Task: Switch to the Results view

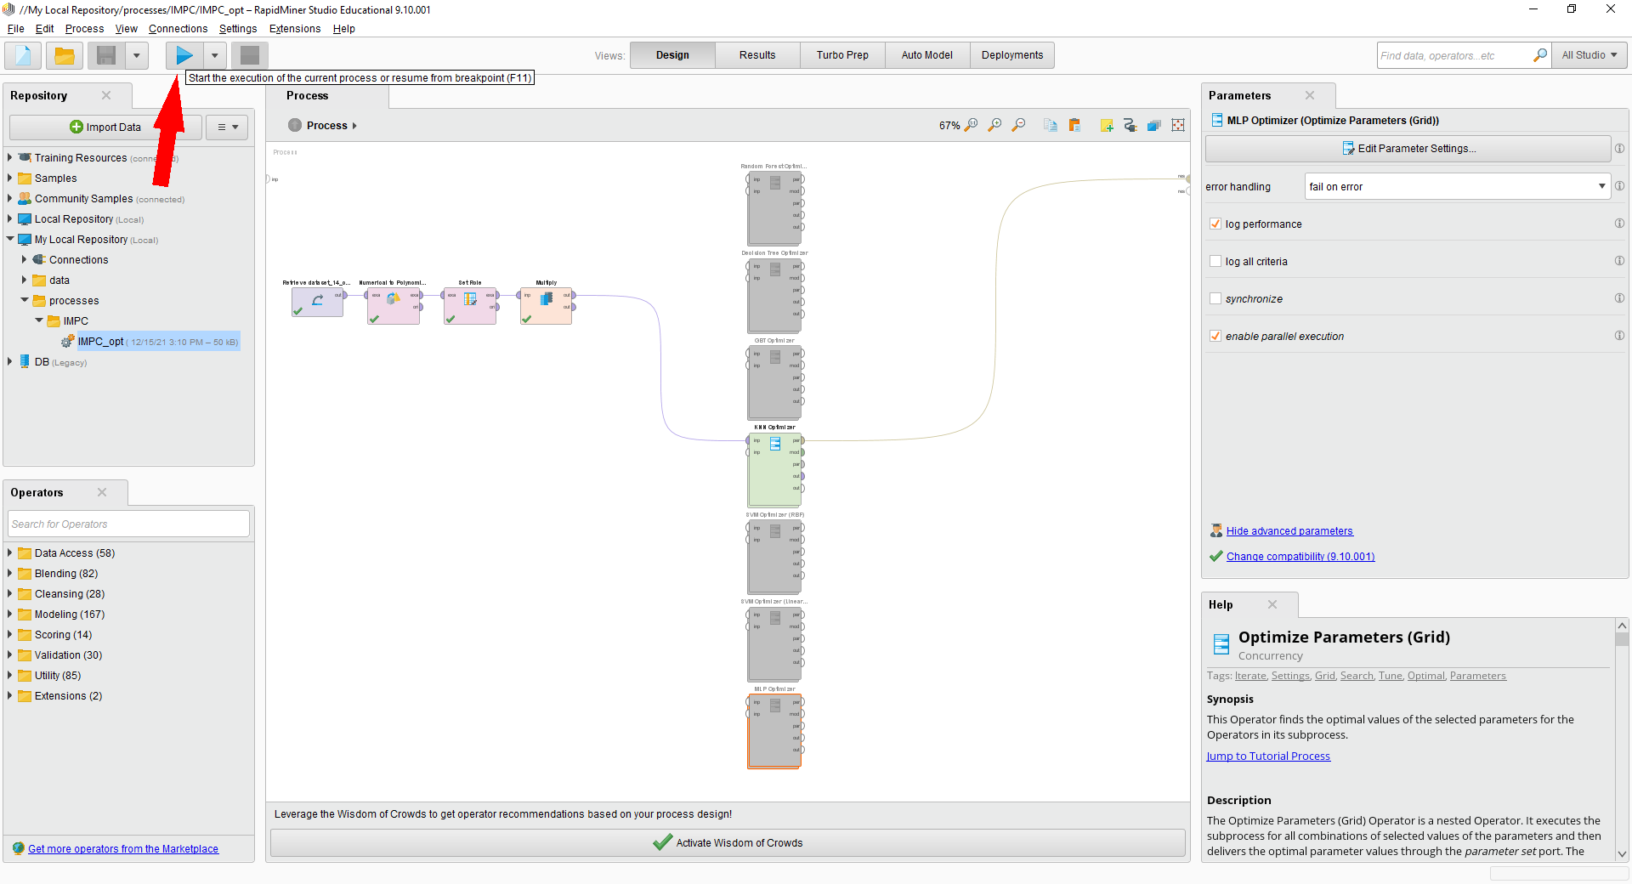Action: tap(757, 55)
